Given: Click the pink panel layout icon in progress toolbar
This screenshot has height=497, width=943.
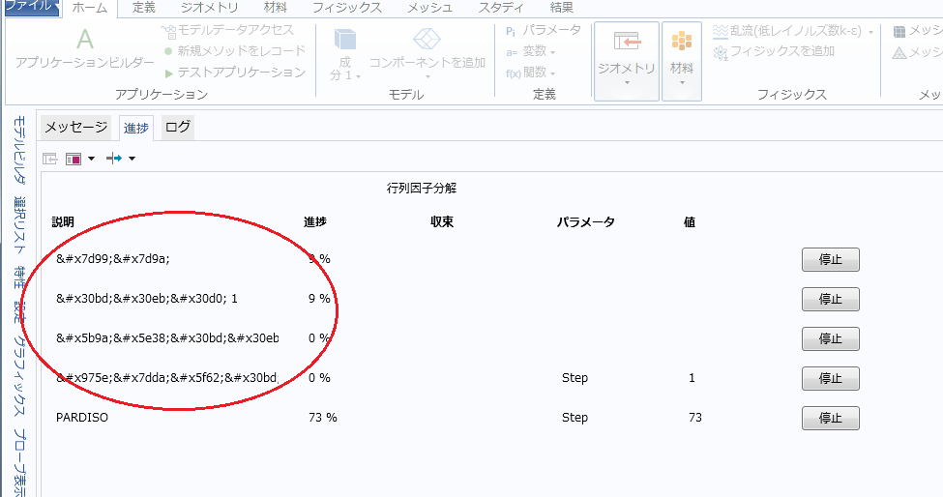Looking at the screenshot, I should (73, 159).
